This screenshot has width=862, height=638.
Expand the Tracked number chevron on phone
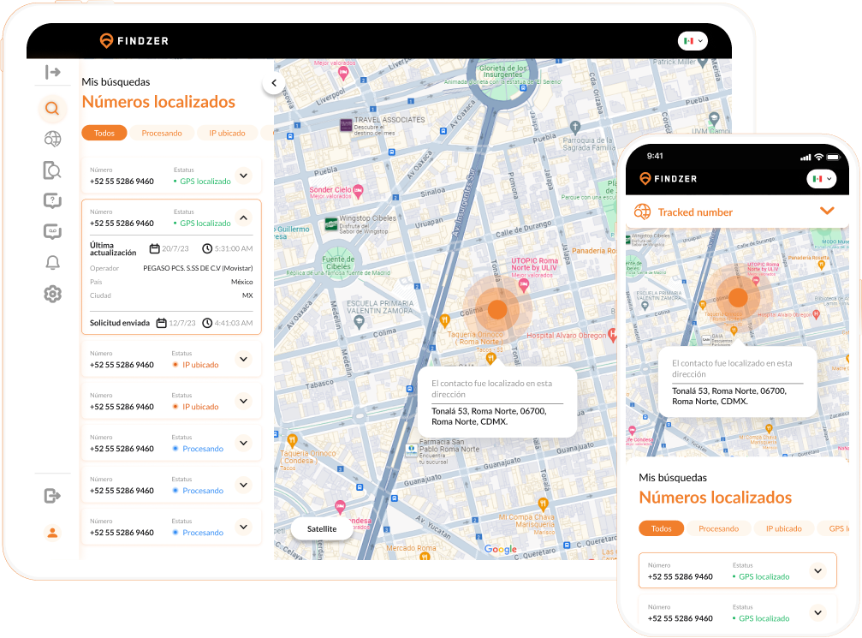click(826, 212)
